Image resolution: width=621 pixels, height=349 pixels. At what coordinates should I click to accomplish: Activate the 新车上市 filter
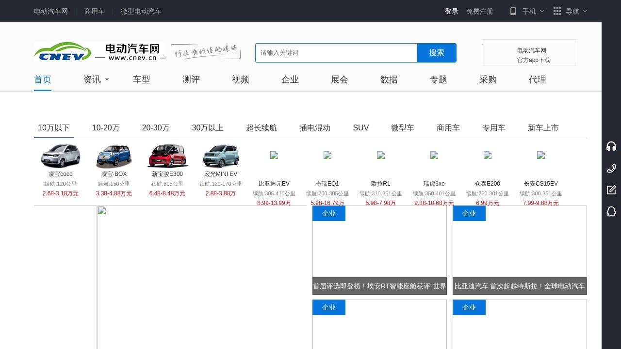543,127
